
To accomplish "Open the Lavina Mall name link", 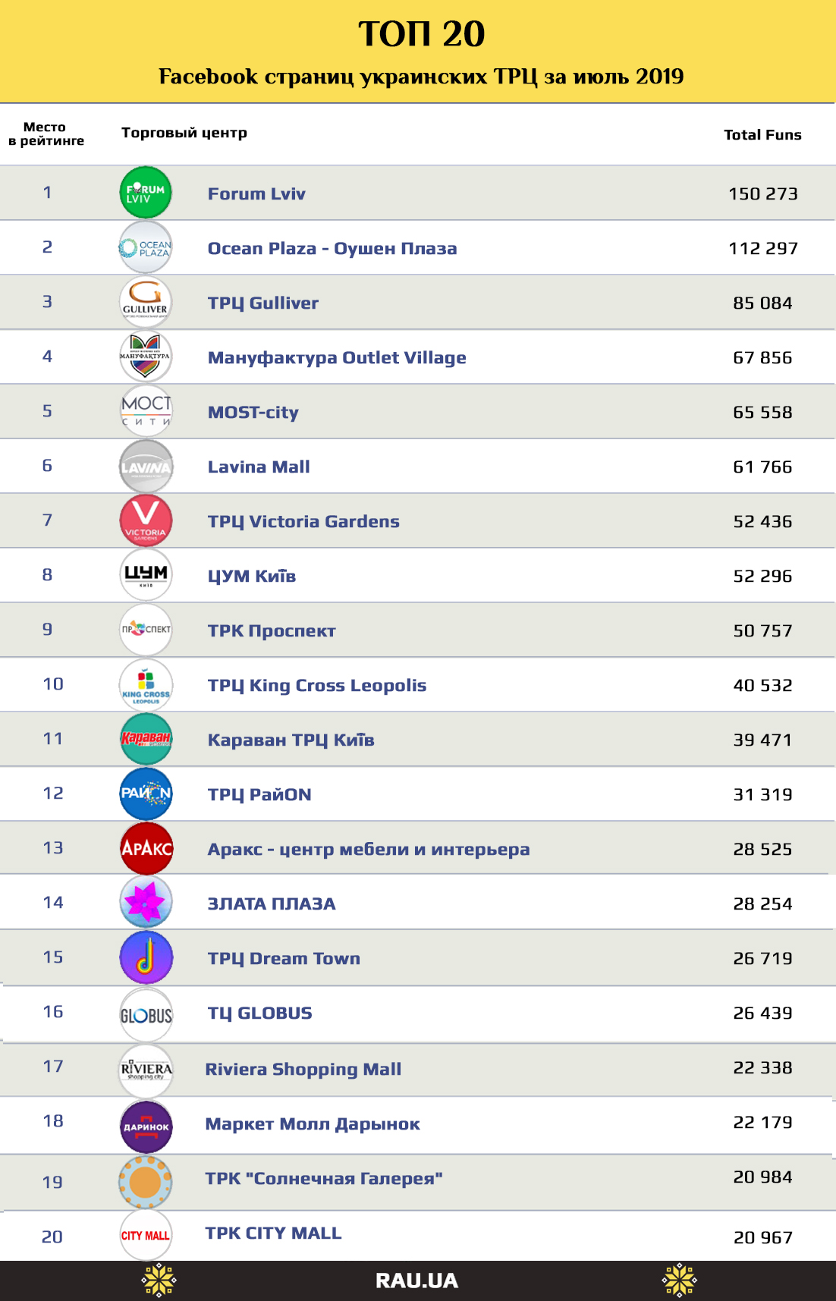I will [259, 467].
